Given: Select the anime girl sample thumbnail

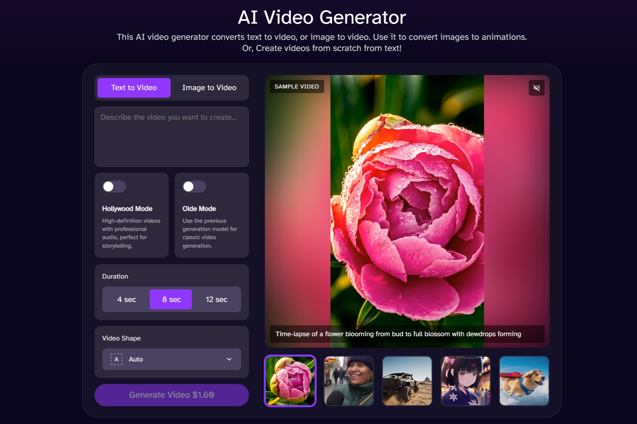Looking at the screenshot, I should point(465,381).
